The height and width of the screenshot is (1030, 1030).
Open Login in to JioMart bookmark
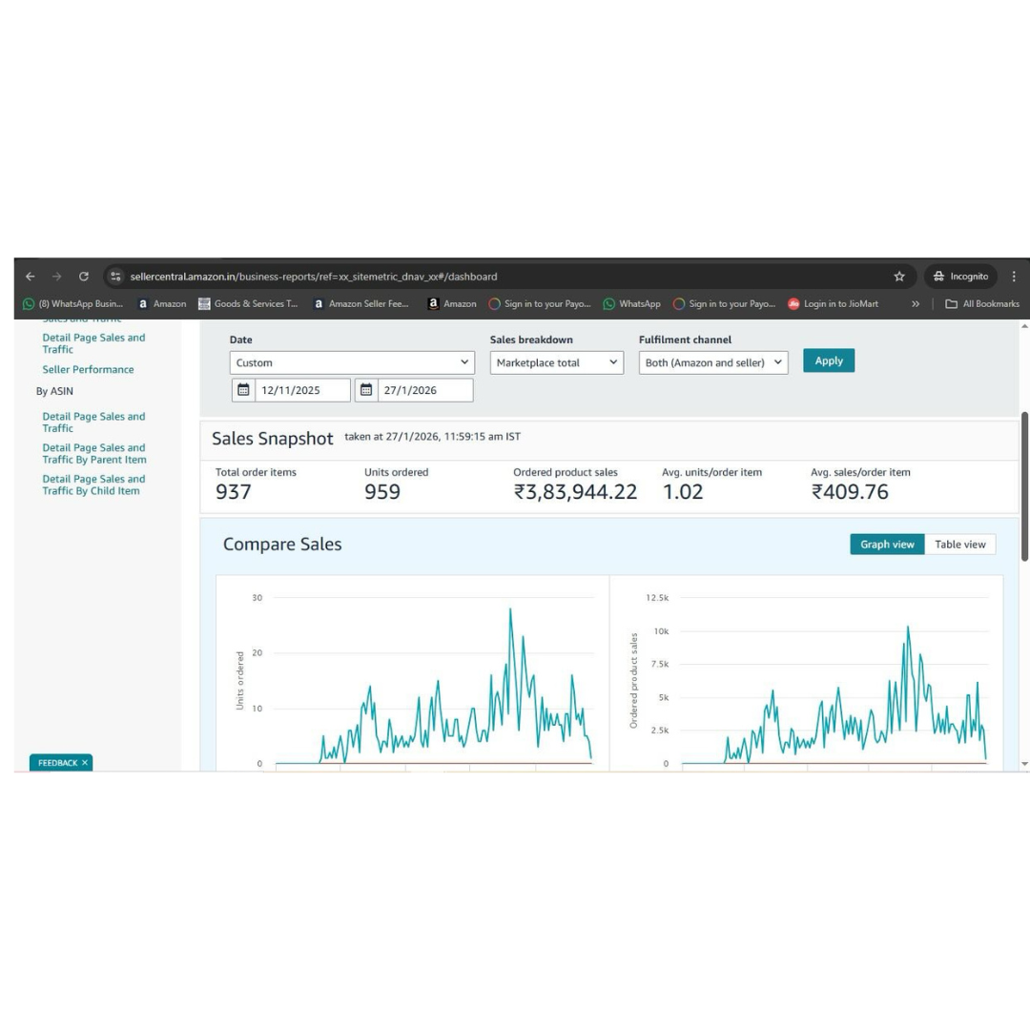(833, 304)
